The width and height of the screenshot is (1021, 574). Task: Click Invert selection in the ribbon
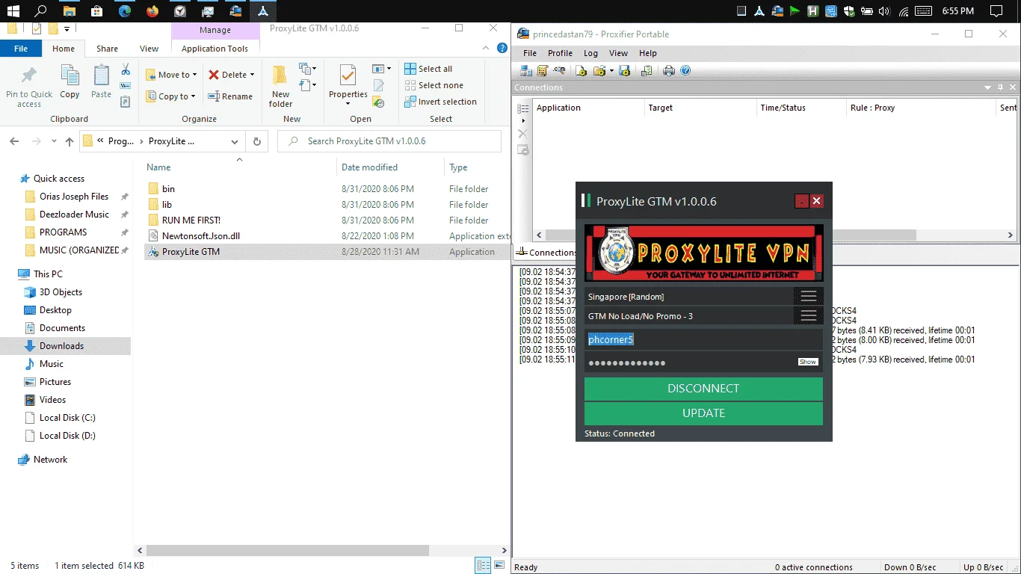click(440, 102)
